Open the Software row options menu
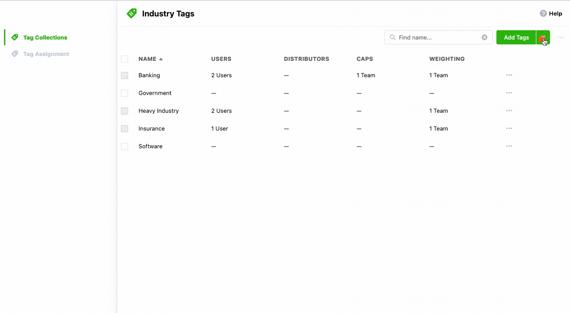This screenshot has height=313, width=570. click(509, 146)
